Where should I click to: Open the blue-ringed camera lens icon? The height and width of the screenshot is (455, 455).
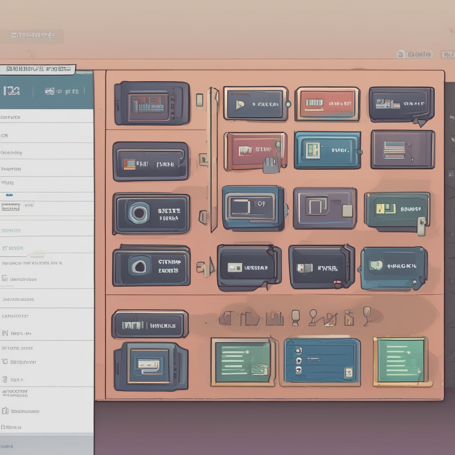coord(139,213)
